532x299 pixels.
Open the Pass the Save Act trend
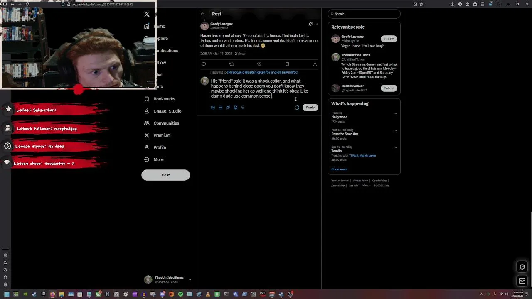tap(345, 134)
